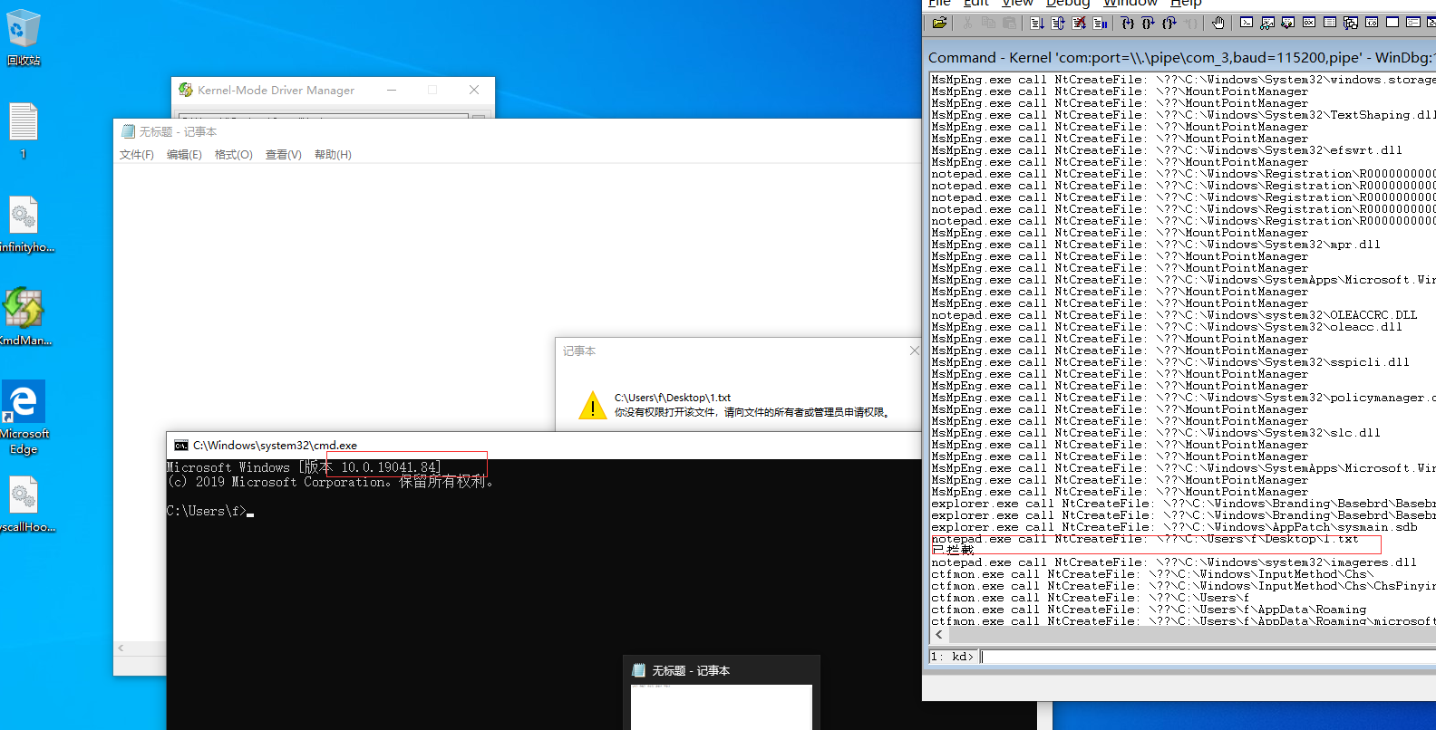The image size is (1436, 730).
Task: Click the Kernel-Mode Driver Manager window title
Action: (x=276, y=91)
